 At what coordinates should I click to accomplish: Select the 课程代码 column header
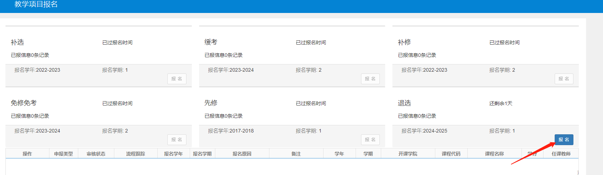point(451,154)
